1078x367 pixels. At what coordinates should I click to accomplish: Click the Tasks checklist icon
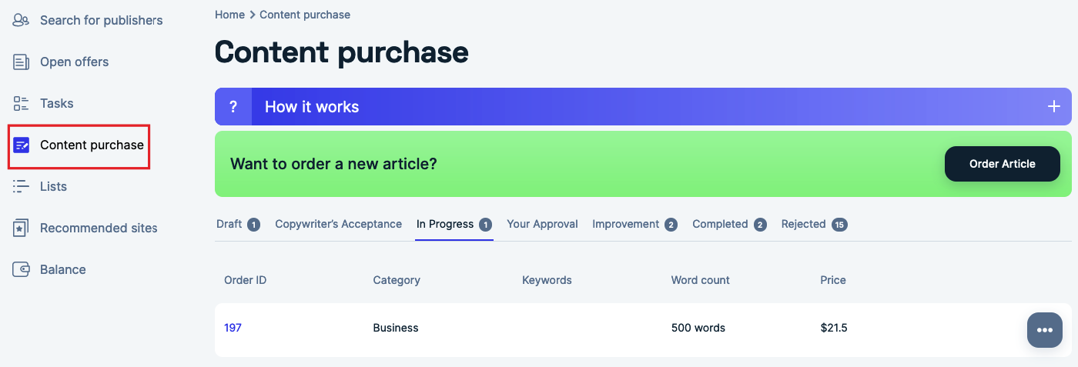[x=21, y=103]
